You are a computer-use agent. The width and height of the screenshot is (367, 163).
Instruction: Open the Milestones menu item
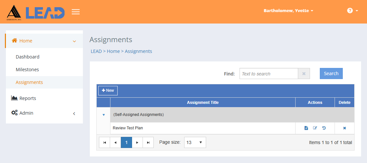click(x=27, y=70)
